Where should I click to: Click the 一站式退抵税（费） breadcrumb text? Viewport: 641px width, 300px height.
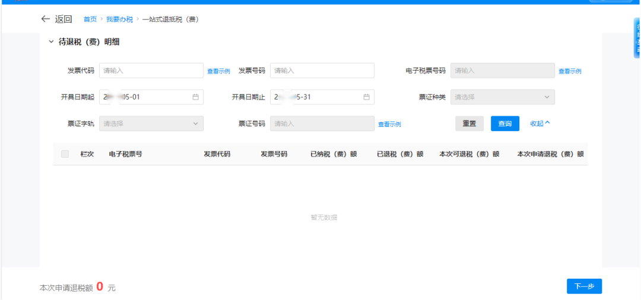(x=170, y=19)
